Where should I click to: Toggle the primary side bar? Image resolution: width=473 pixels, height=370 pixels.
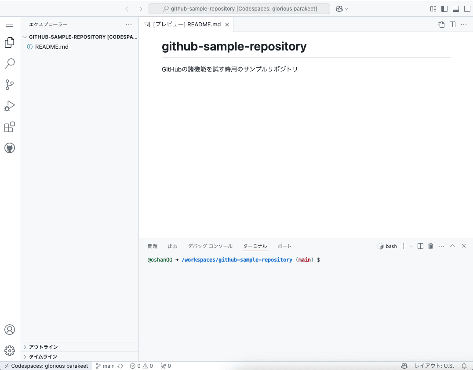point(444,9)
